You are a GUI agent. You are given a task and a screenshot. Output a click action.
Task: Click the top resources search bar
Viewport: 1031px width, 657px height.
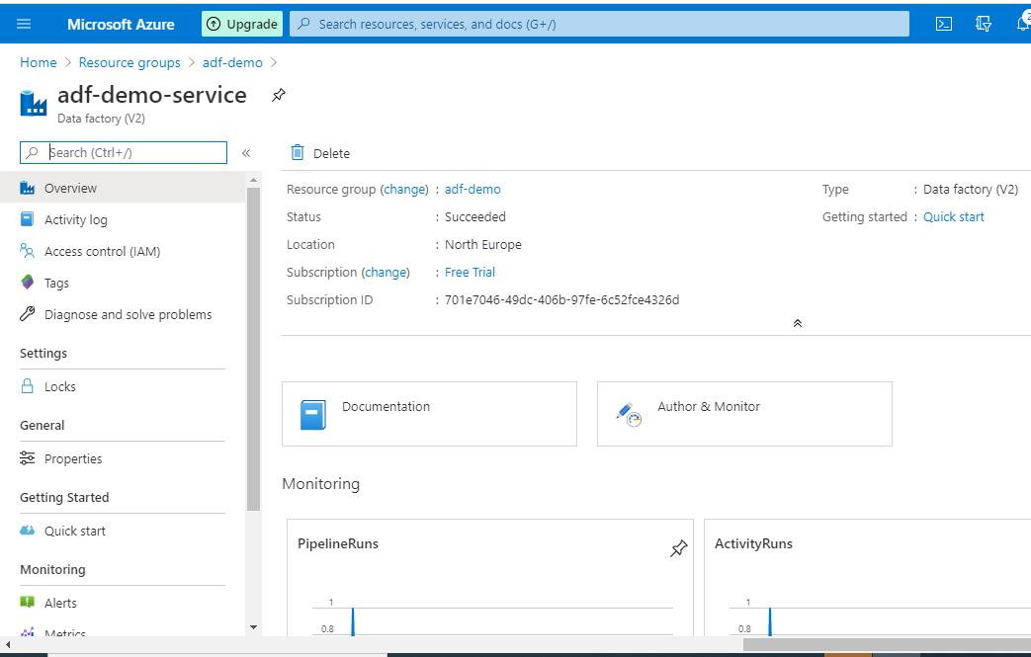[x=599, y=24]
